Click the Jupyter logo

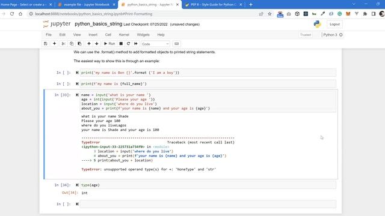(x=57, y=24)
